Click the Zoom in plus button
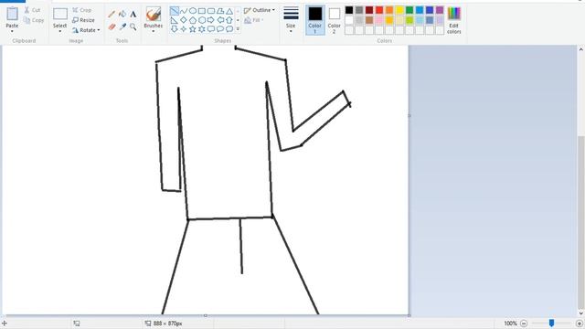The height and width of the screenshot is (329, 585). (x=579, y=324)
